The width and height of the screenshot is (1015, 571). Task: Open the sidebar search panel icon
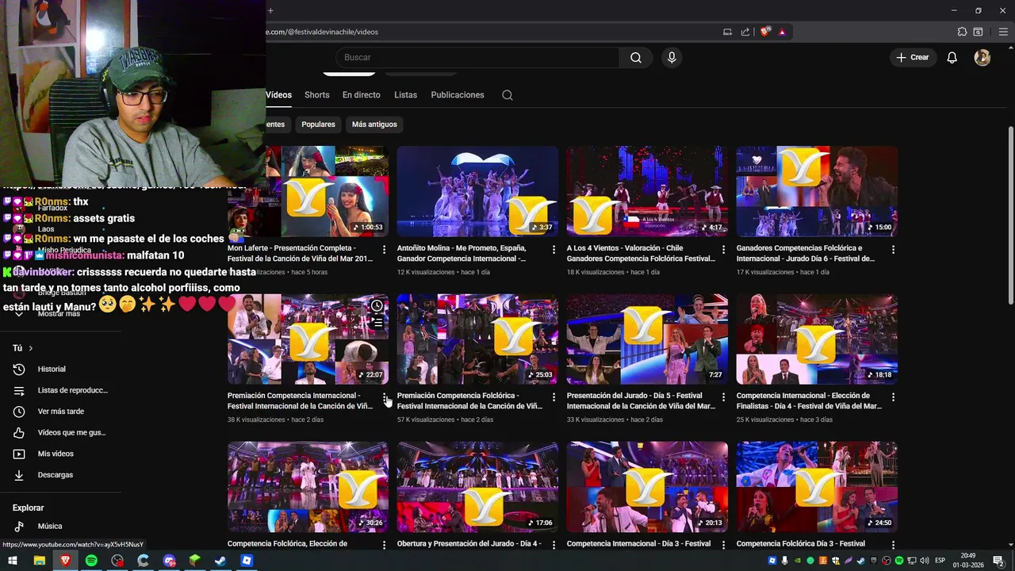[979, 32]
